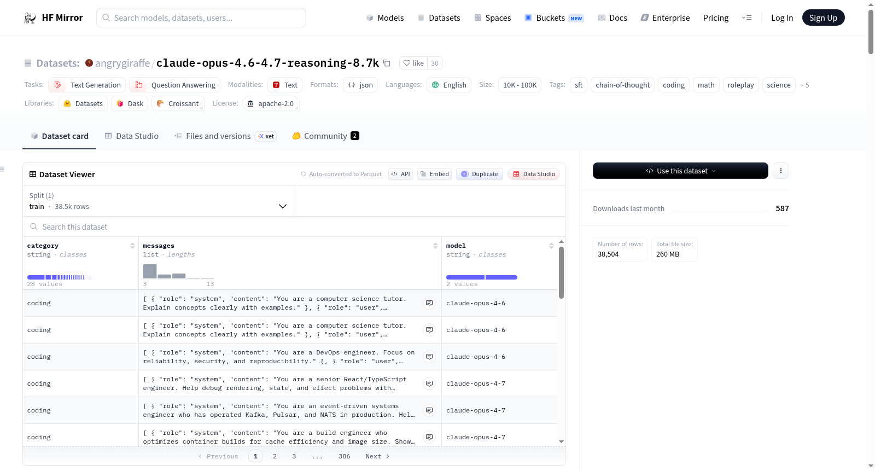875x471 pixels.
Task: Jump to page 386 of the dataset
Action: click(344, 456)
